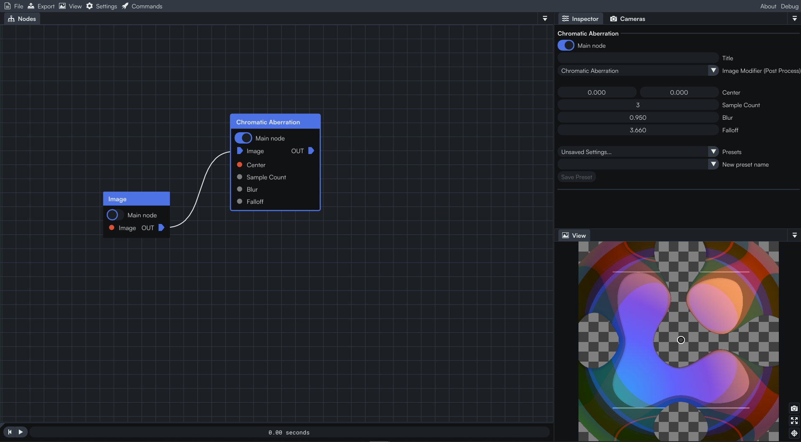Expand the Presets dropdown
The width and height of the screenshot is (801, 442).
(x=714, y=152)
